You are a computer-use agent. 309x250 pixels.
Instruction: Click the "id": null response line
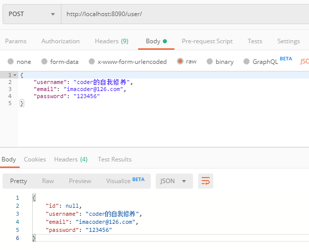coord(64,206)
